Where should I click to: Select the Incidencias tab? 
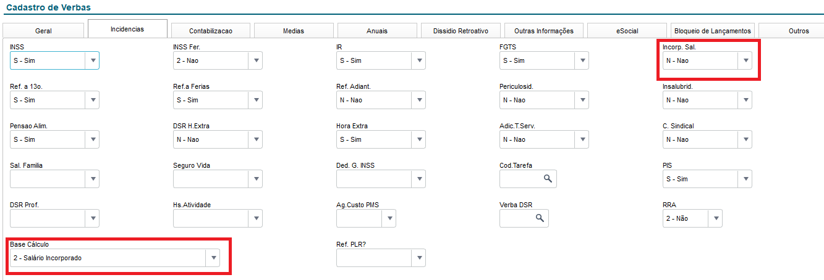127,29
